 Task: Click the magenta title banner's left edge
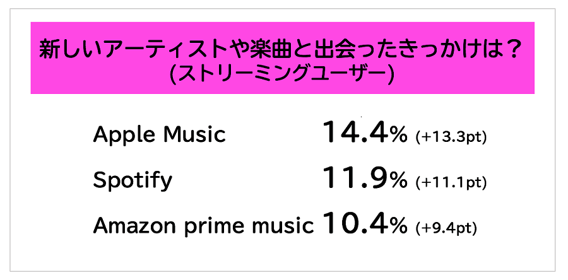point(34,58)
